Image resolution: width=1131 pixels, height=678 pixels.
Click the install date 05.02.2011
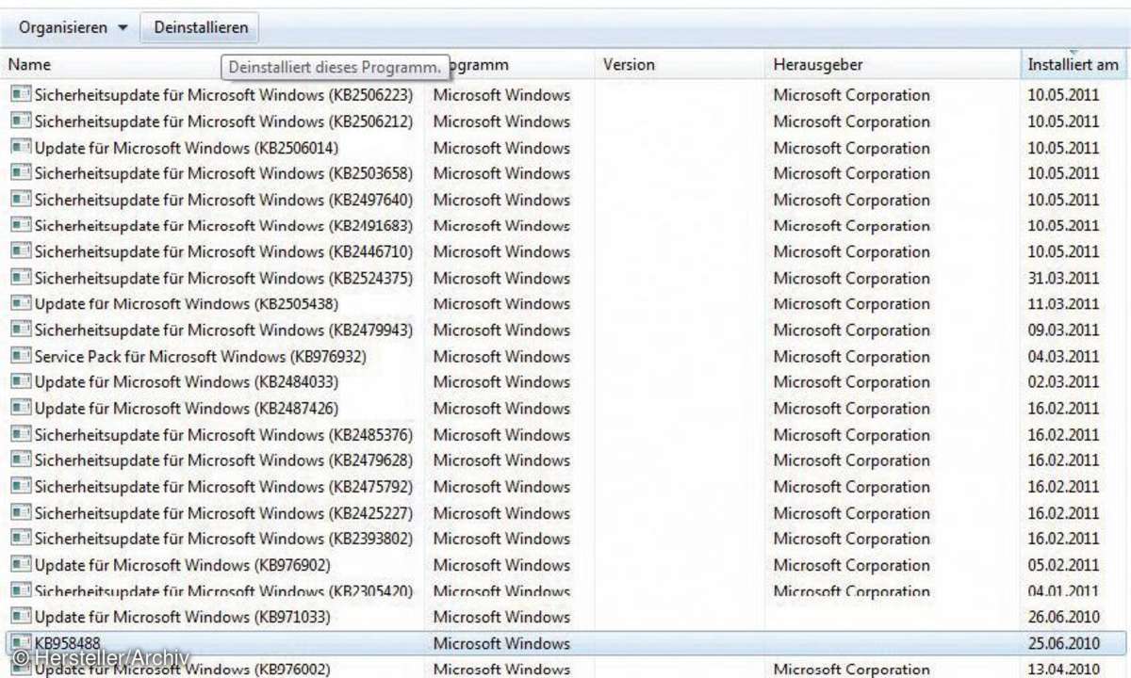pyautogui.click(x=1063, y=565)
